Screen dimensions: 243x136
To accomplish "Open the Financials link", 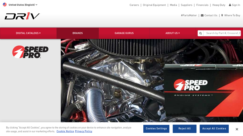I will 202,5.
